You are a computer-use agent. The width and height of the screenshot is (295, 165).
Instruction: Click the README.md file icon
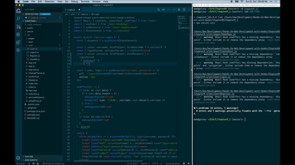(x=25, y=118)
